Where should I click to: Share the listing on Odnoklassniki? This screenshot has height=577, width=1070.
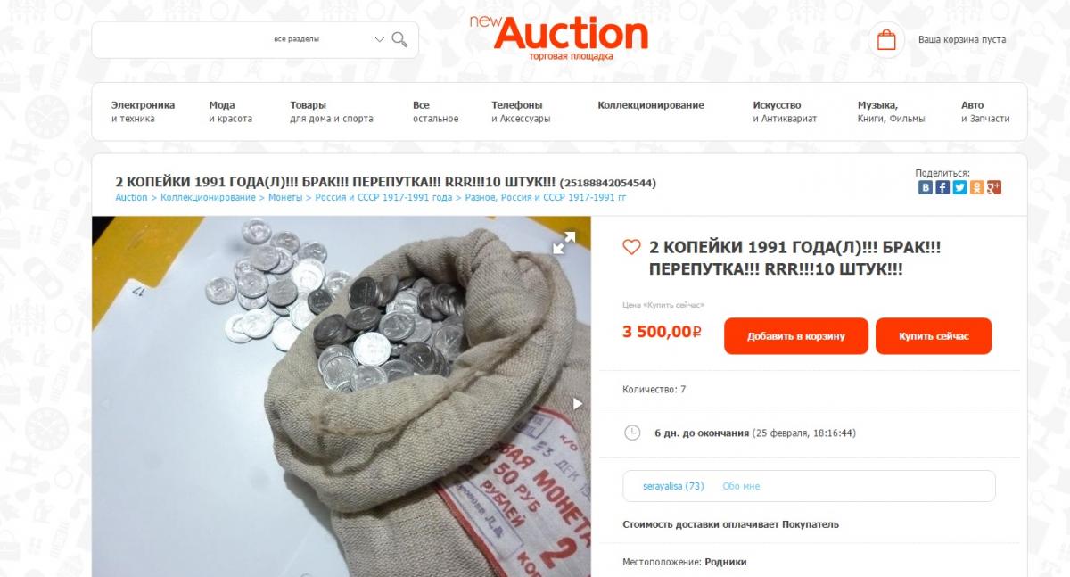pos(977,187)
